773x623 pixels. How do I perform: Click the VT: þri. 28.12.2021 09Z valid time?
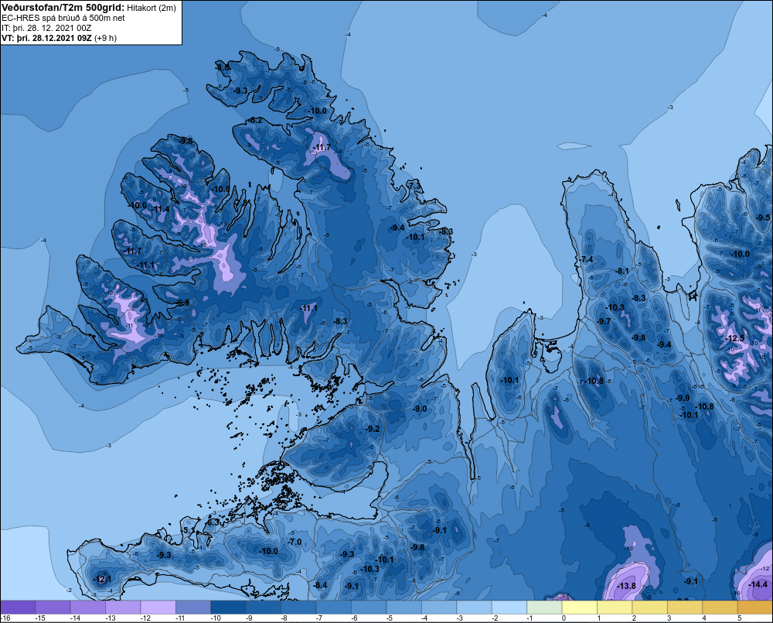[x=46, y=38]
